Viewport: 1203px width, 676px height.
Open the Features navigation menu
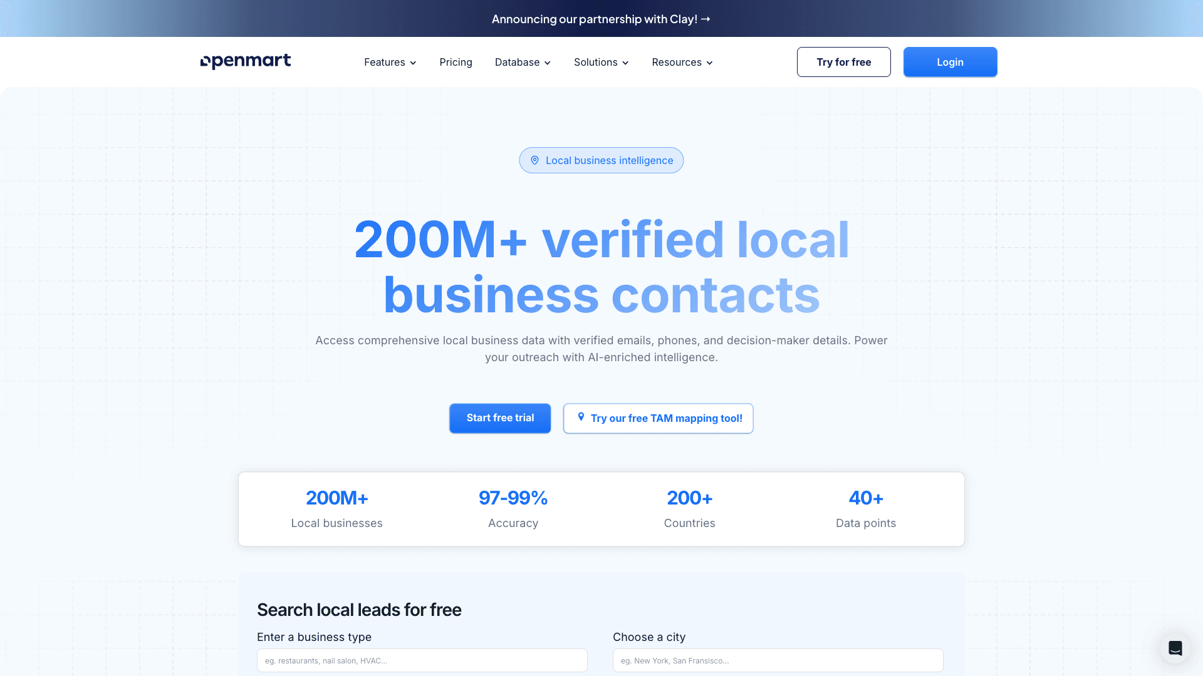click(390, 63)
